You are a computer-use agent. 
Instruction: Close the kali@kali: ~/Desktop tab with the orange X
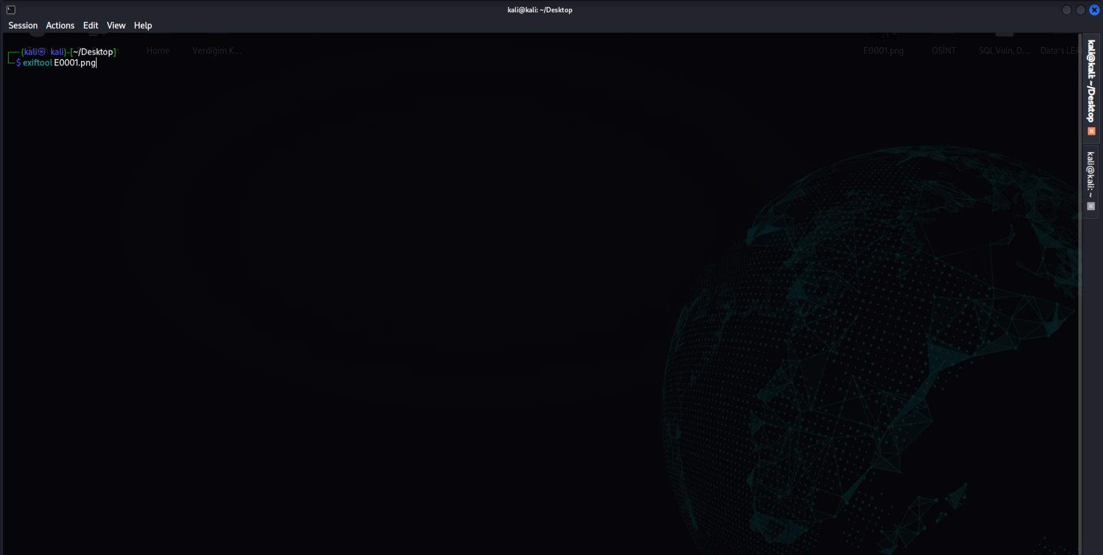pyautogui.click(x=1092, y=132)
